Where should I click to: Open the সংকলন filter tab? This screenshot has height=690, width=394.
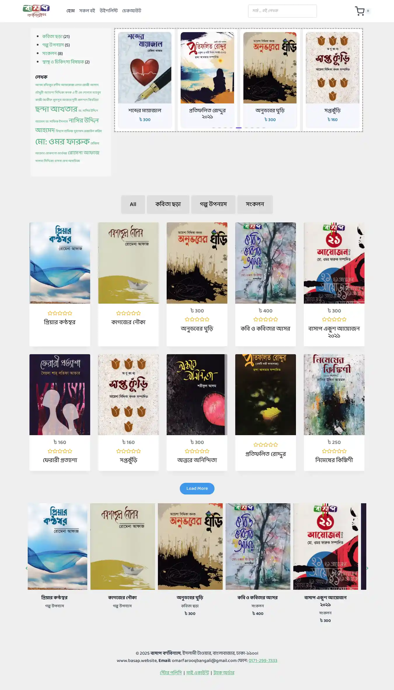255,204
